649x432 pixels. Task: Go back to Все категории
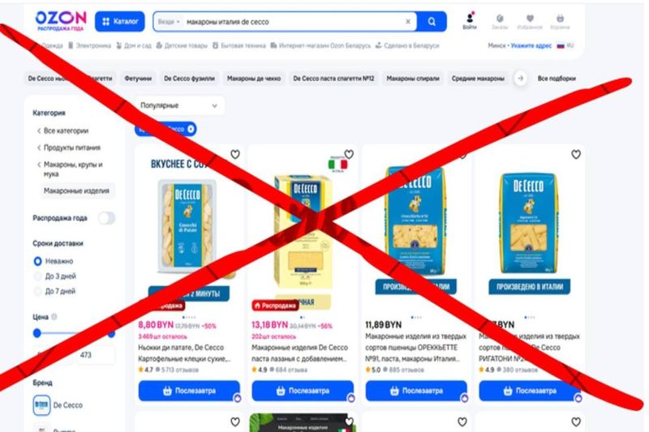point(63,130)
